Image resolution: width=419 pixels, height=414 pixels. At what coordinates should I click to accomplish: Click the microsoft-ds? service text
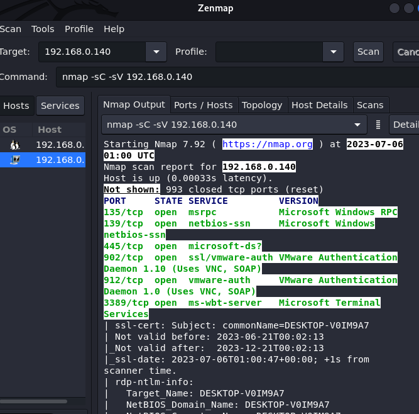225,246
